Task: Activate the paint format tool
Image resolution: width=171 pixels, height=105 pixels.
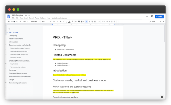Action: [x=20, y=22]
